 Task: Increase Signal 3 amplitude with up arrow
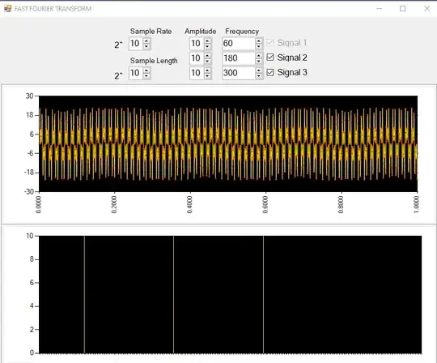pos(207,70)
